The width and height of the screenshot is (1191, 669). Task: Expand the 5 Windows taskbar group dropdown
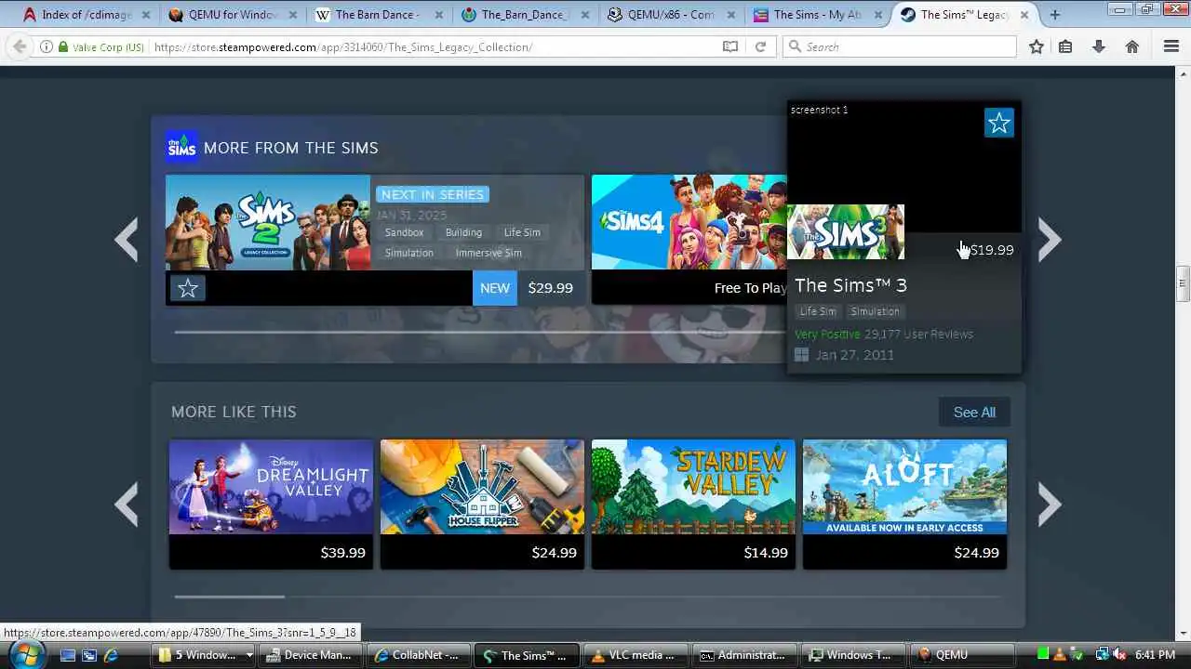(249, 655)
